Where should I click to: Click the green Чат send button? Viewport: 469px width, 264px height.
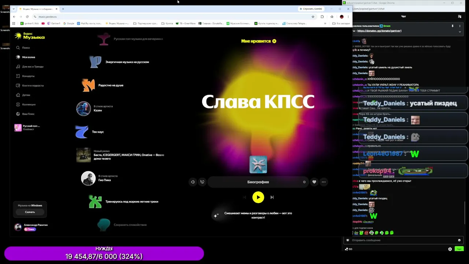(459, 249)
